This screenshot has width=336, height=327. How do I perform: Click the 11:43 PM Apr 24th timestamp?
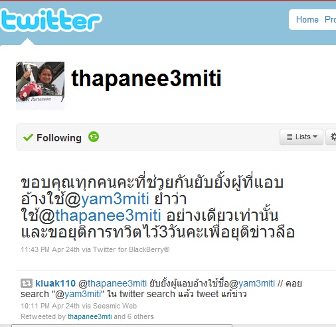50,249
